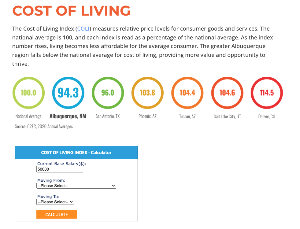Click the San Antonio 96.0 circle
300x229 pixels.
108,93
